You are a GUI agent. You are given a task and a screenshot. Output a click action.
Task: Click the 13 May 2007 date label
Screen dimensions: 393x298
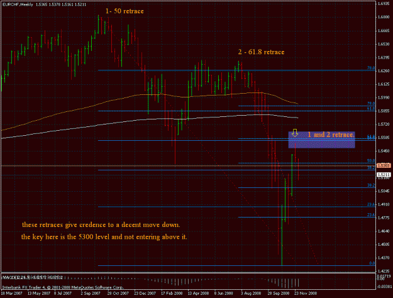coord(38,293)
